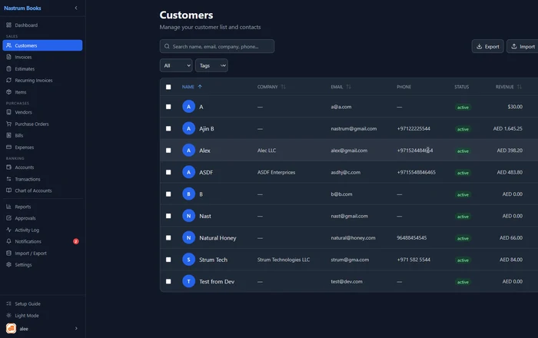This screenshot has width=538, height=338.
Task: Click the Recurring Invoices refresh icon
Action: [x=9, y=80]
